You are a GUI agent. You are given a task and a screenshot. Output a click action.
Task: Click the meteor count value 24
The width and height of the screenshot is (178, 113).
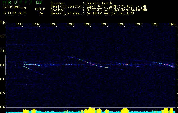pyautogui.click(x=41, y=13)
